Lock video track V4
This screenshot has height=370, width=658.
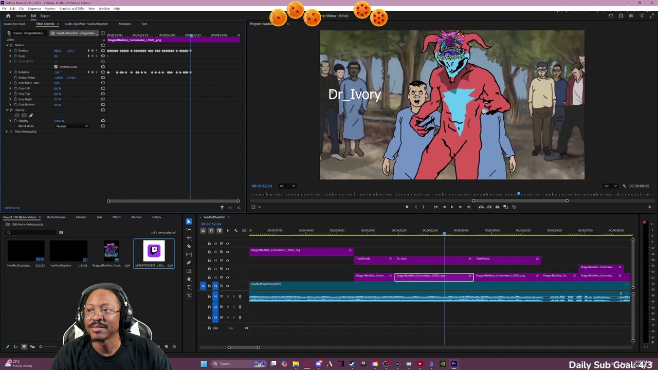[x=209, y=261]
